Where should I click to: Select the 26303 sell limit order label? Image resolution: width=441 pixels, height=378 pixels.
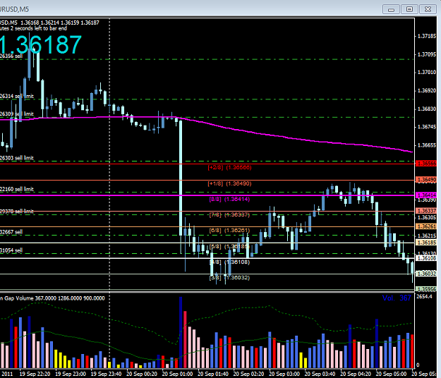coord(17,158)
